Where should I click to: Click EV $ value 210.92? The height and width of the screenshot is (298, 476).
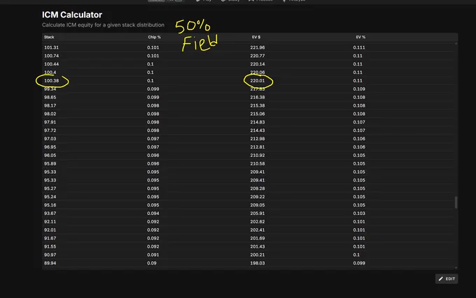tap(258, 155)
